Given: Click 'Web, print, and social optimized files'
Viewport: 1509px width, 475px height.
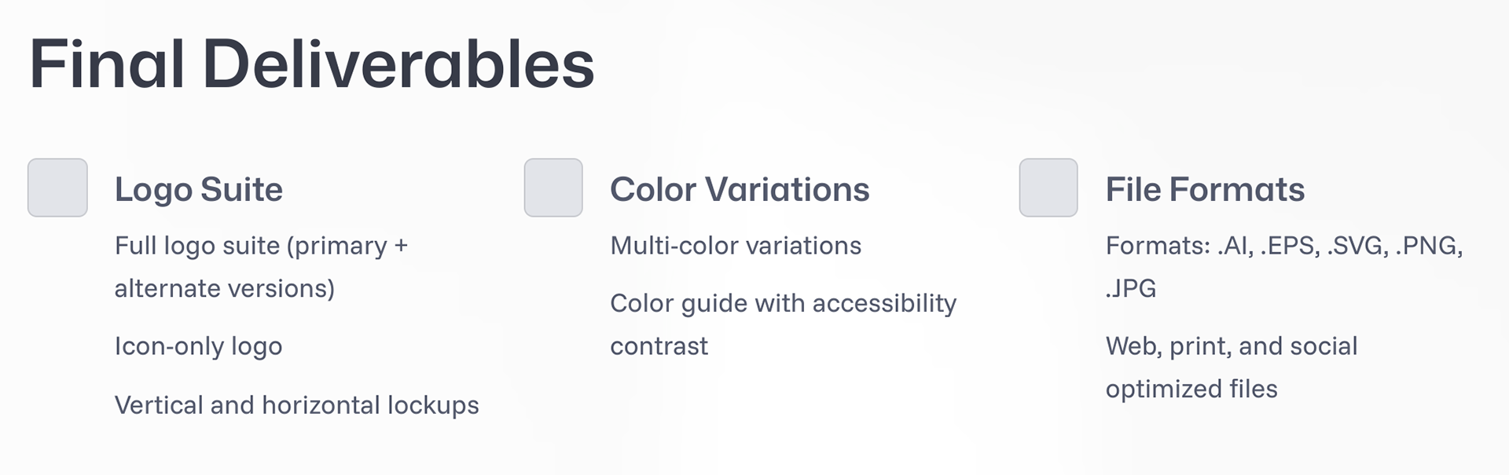Looking at the screenshot, I should click(x=1232, y=367).
